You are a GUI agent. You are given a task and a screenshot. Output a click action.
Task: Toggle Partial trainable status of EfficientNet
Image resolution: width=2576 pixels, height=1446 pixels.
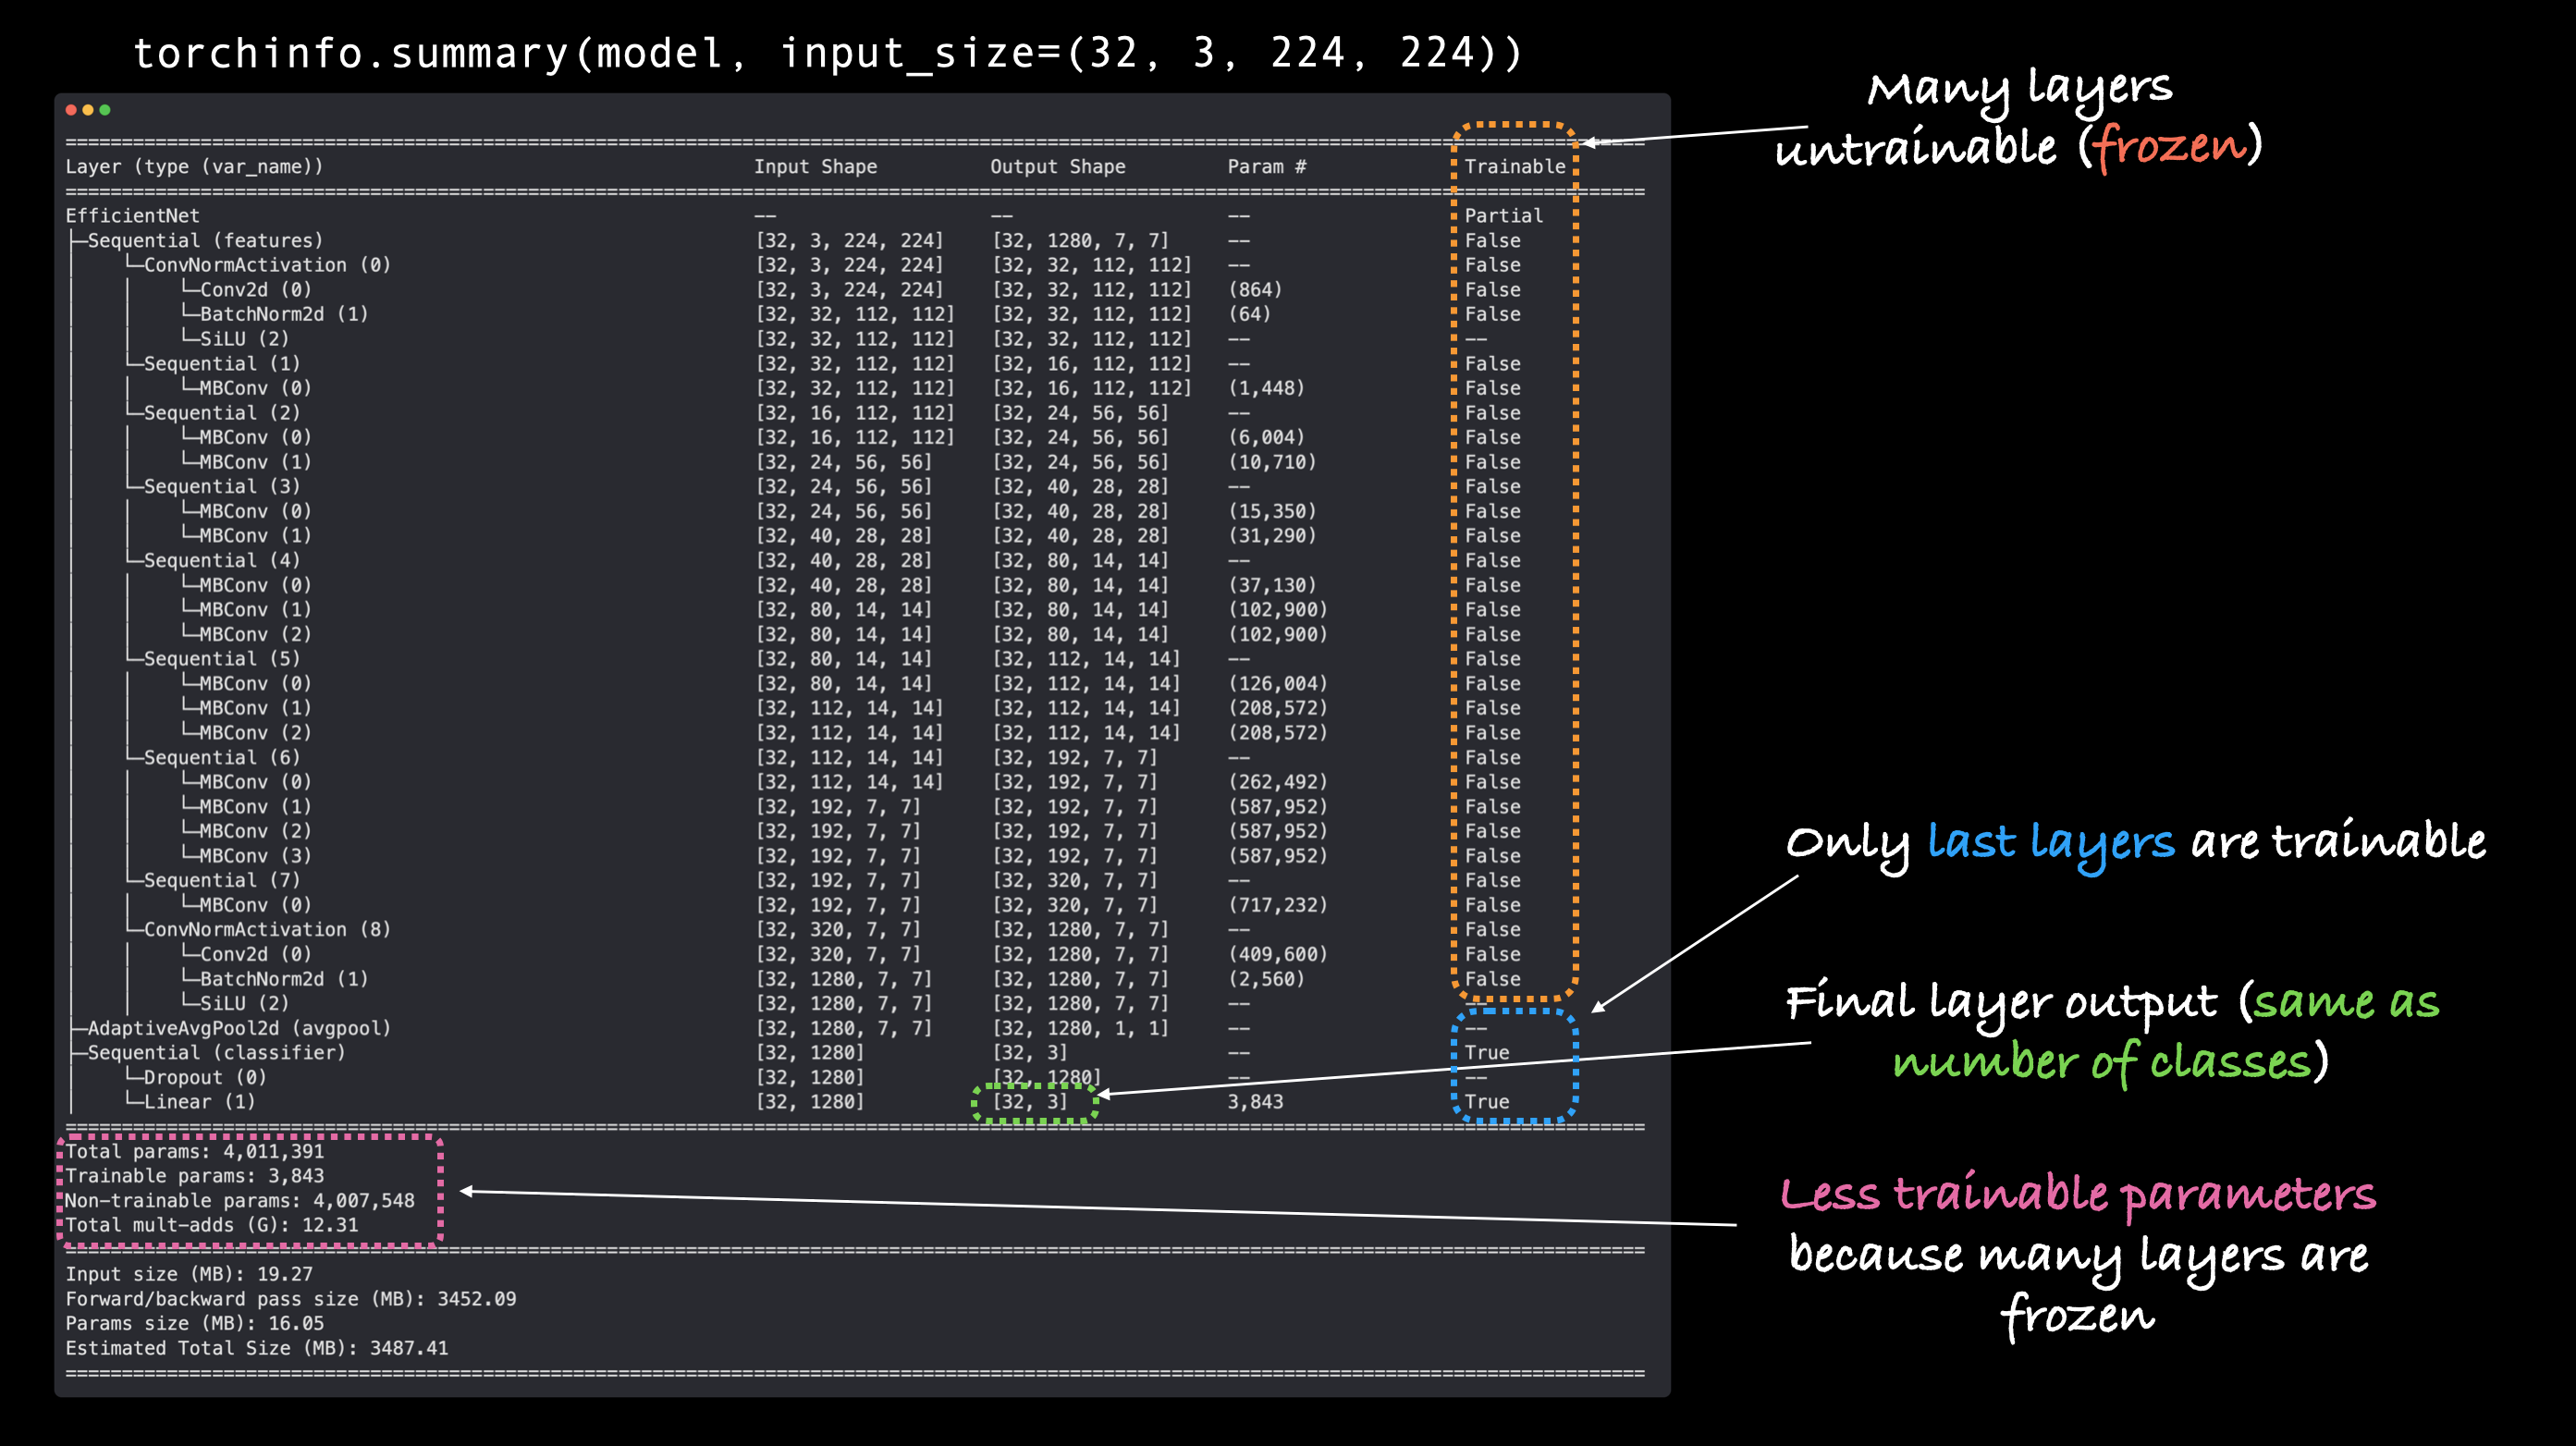1501,215
